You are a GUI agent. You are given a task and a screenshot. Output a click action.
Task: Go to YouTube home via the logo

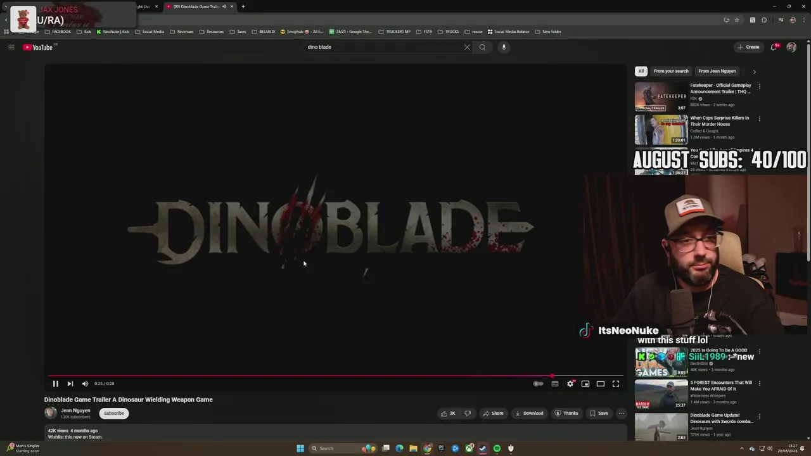(x=38, y=47)
